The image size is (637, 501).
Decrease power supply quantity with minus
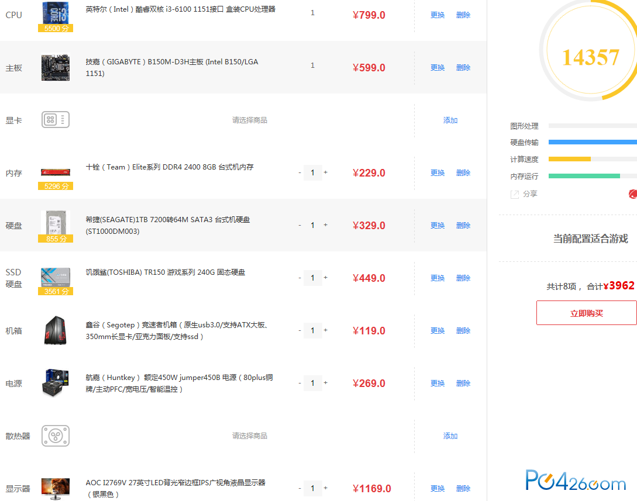(x=300, y=383)
